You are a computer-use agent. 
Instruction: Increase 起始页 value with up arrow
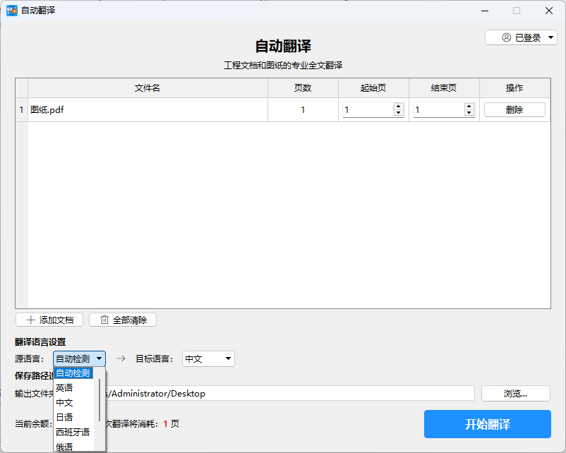coord(398,107)
